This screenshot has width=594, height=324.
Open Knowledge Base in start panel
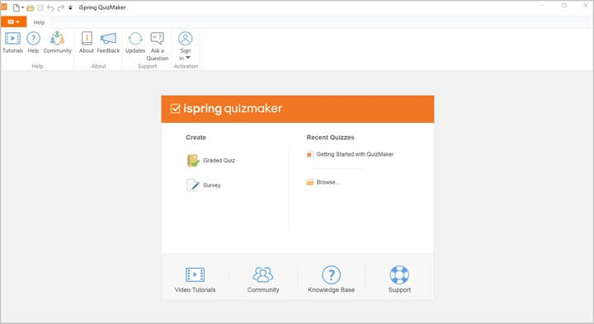click(331, 279)
